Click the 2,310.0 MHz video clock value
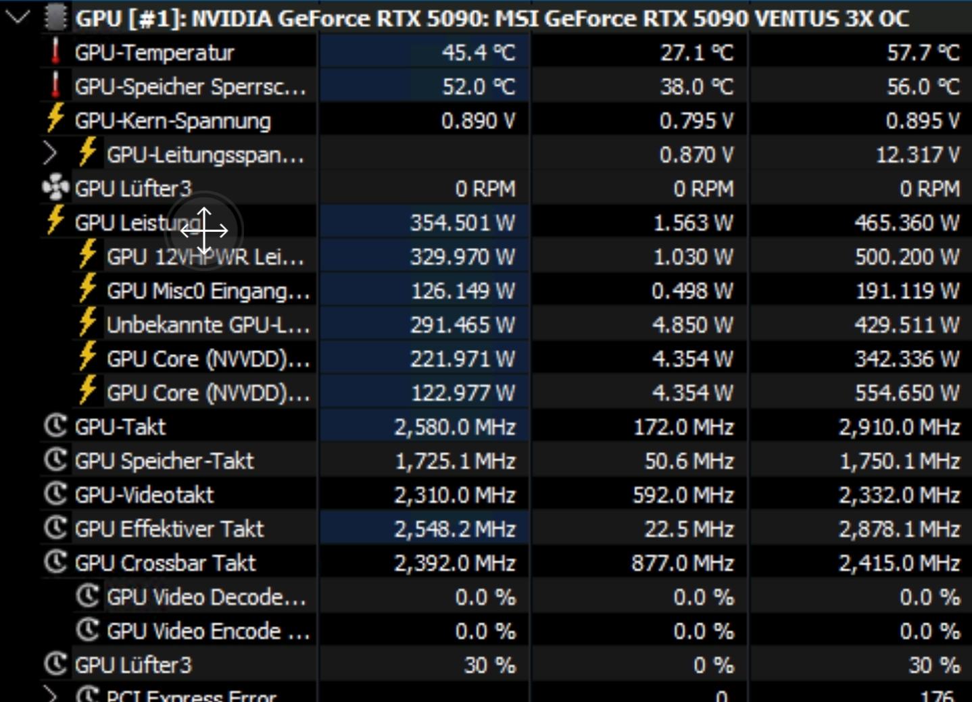 pyautogui.click(x=455, y=495)
